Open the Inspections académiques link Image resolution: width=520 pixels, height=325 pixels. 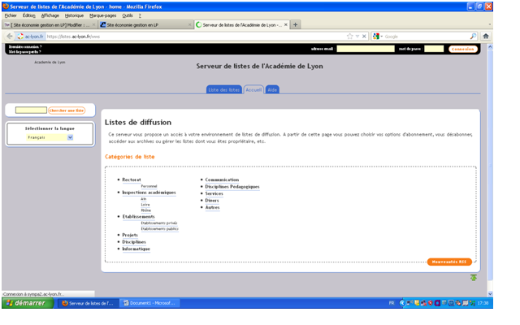149,193
